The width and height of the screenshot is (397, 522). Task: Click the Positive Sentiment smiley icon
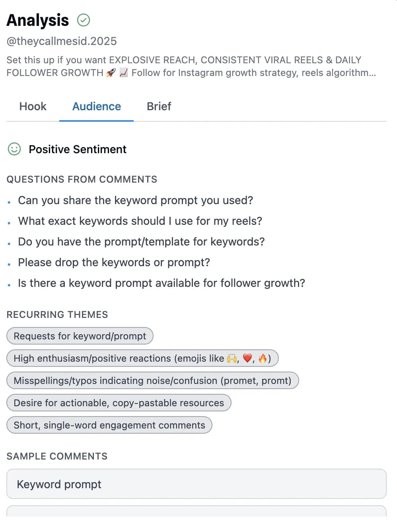(x=14, y=149)
